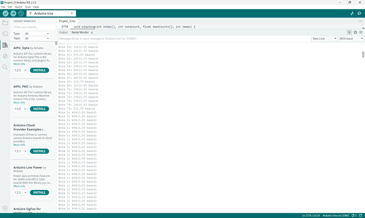Select the Project_3.ino editor tab

(67, 21)
